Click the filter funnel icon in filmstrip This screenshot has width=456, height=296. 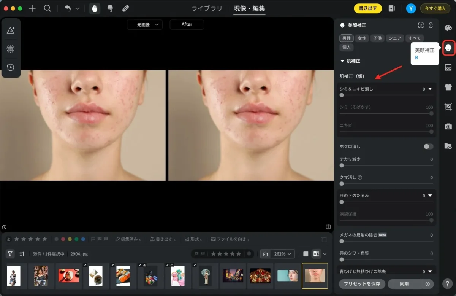(11, 253)
